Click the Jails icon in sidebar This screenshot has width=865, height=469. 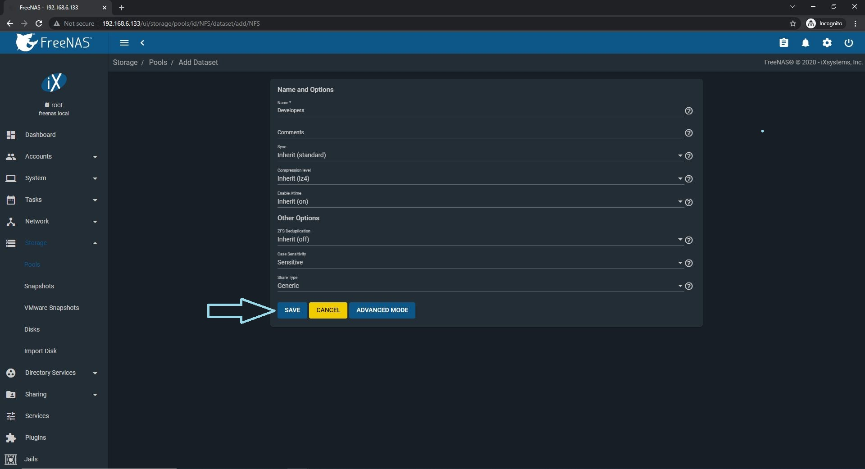coord(11,459)
